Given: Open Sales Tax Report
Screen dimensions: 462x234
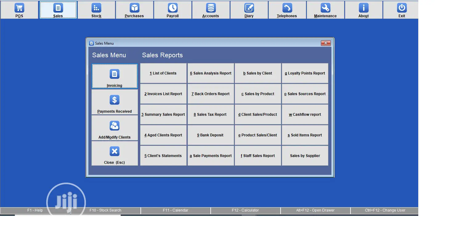Looking at the screenshot, I should tap(211, 115).
